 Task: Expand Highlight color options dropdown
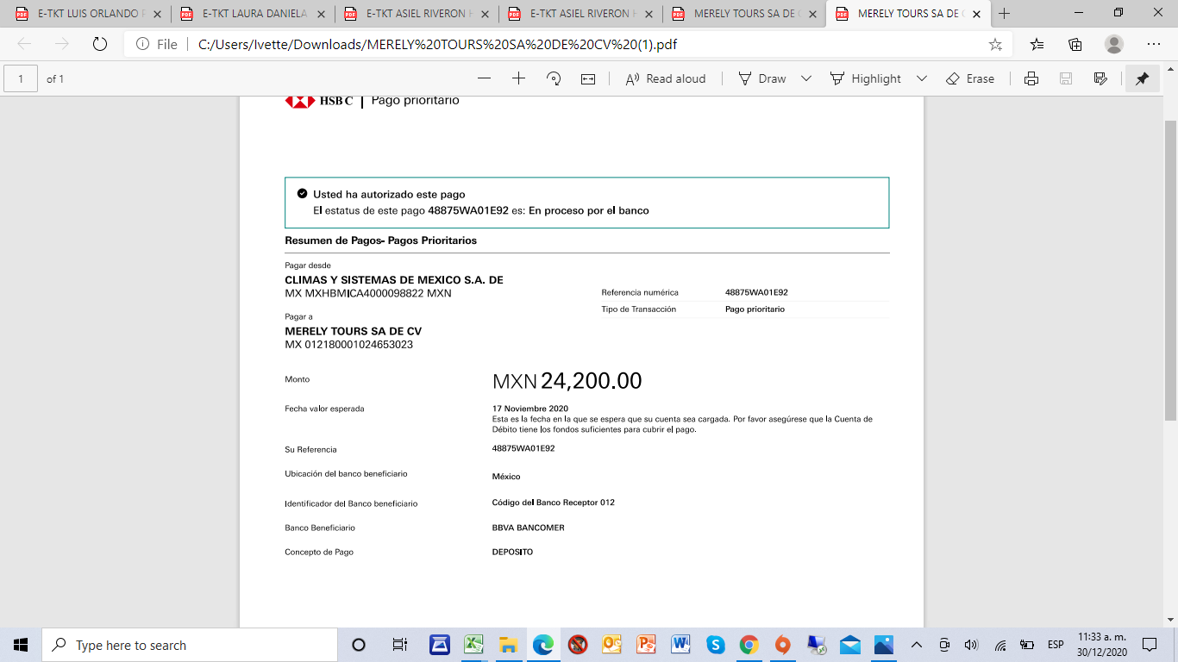coord(922,78)
